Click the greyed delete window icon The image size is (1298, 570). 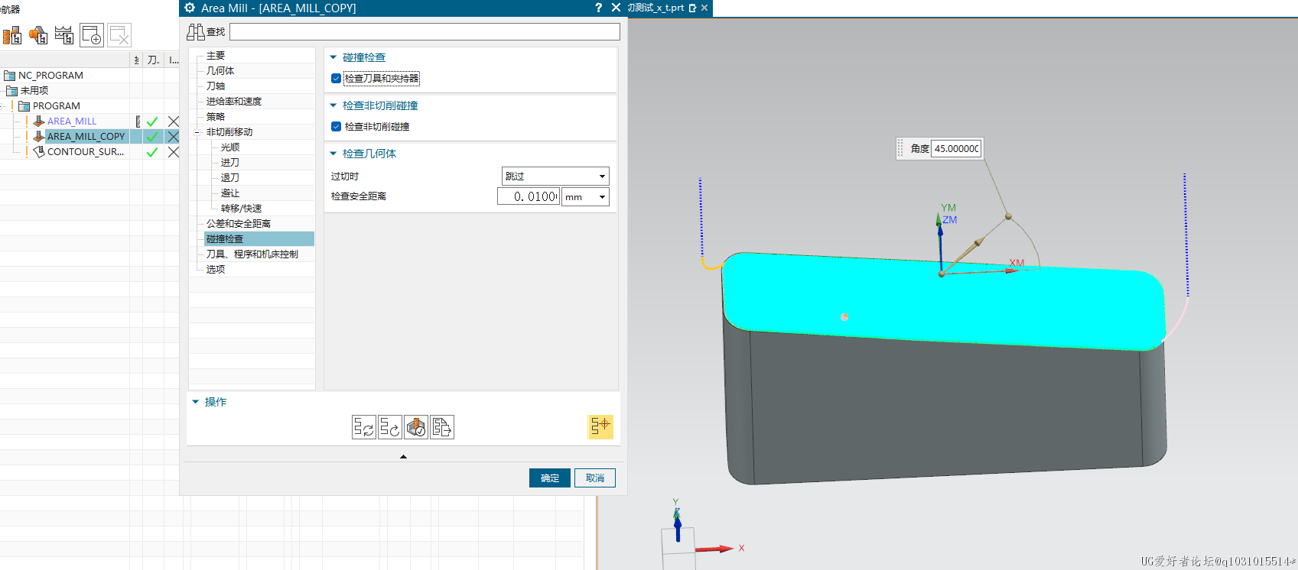[x=119, y=35]
